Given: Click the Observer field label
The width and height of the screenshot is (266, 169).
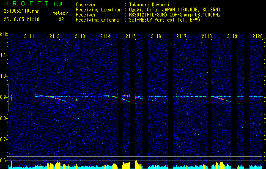Looking at the screenshot, I should [x=86, y=5].
